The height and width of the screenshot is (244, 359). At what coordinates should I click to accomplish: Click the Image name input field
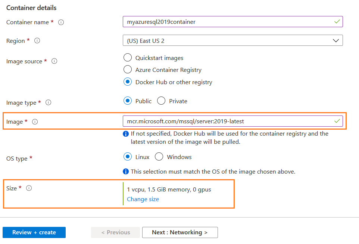point(228,121)
